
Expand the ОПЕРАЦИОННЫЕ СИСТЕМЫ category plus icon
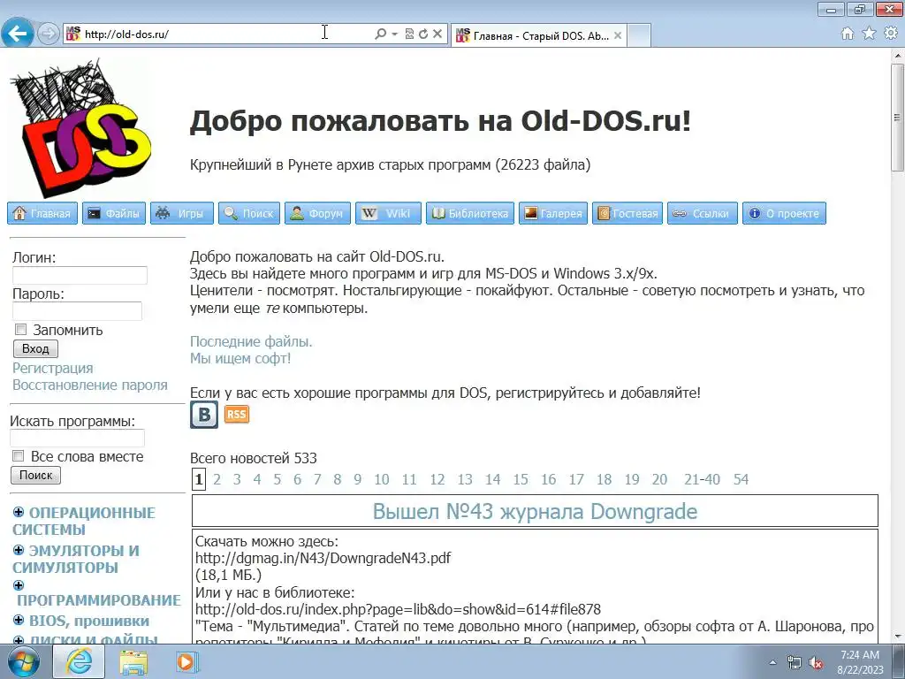pos(19,512)
